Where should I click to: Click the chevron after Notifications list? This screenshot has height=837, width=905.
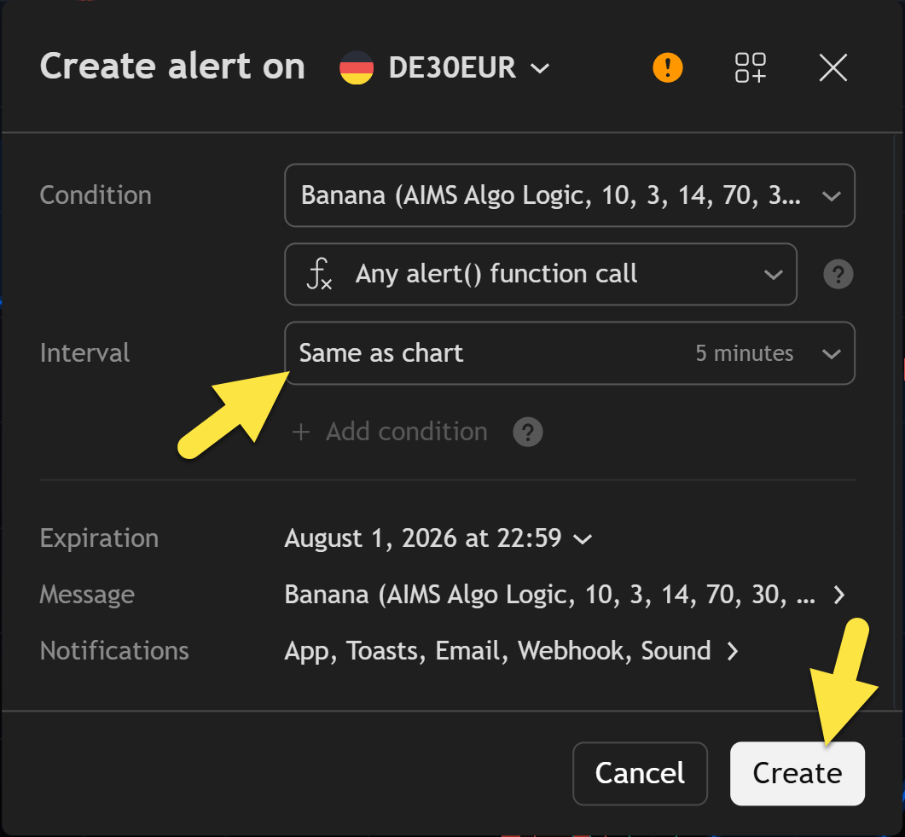coord(733,651)
